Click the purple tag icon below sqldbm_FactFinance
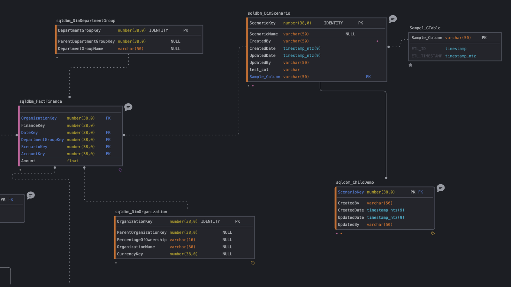511x287 pixels. click(x=120, y=170)
